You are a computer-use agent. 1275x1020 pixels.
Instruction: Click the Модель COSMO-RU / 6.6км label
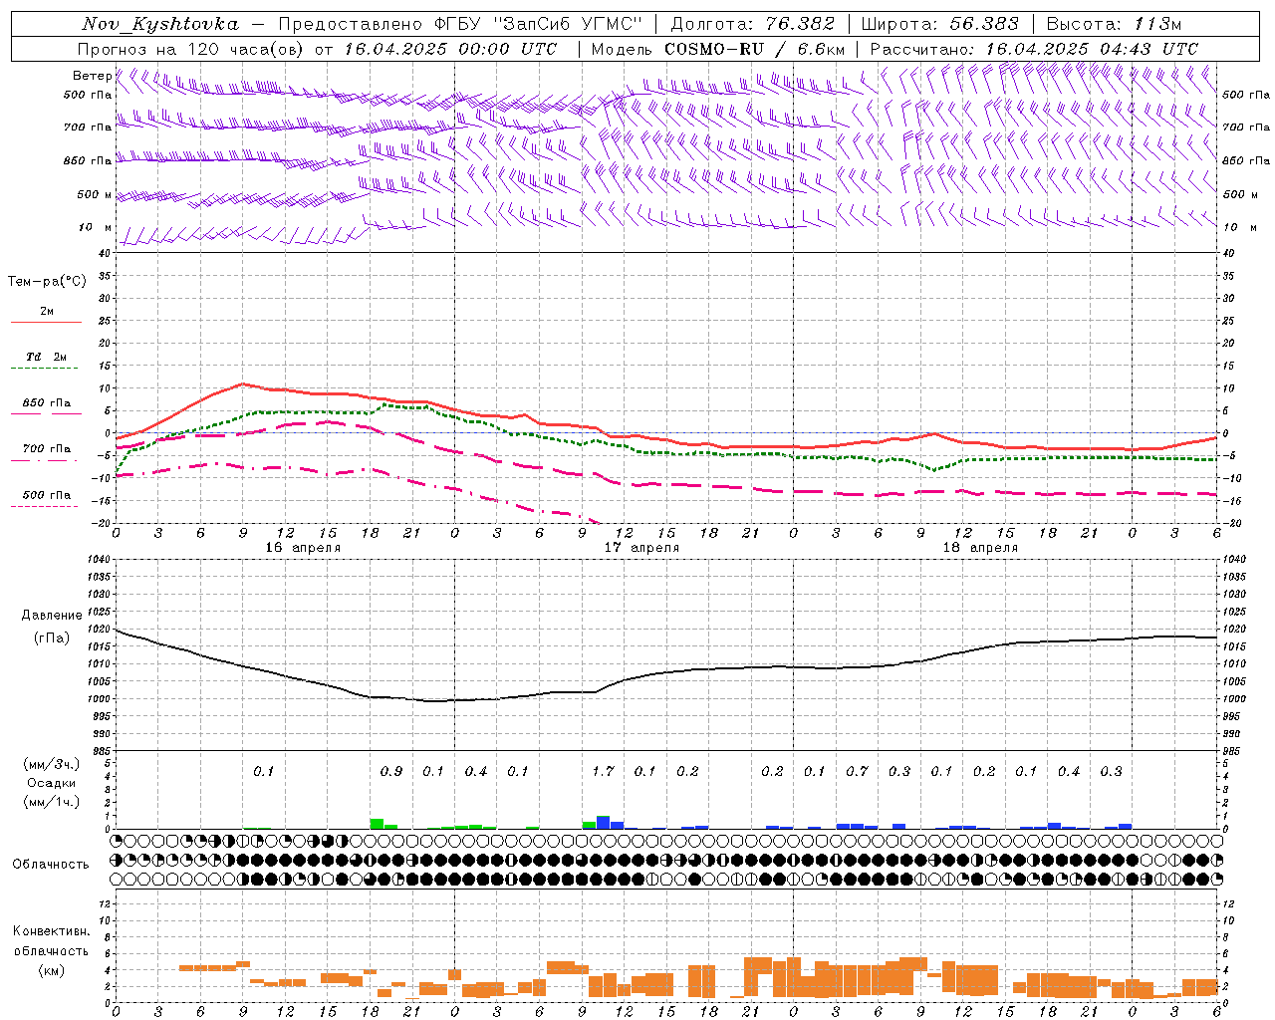[717, 49]
